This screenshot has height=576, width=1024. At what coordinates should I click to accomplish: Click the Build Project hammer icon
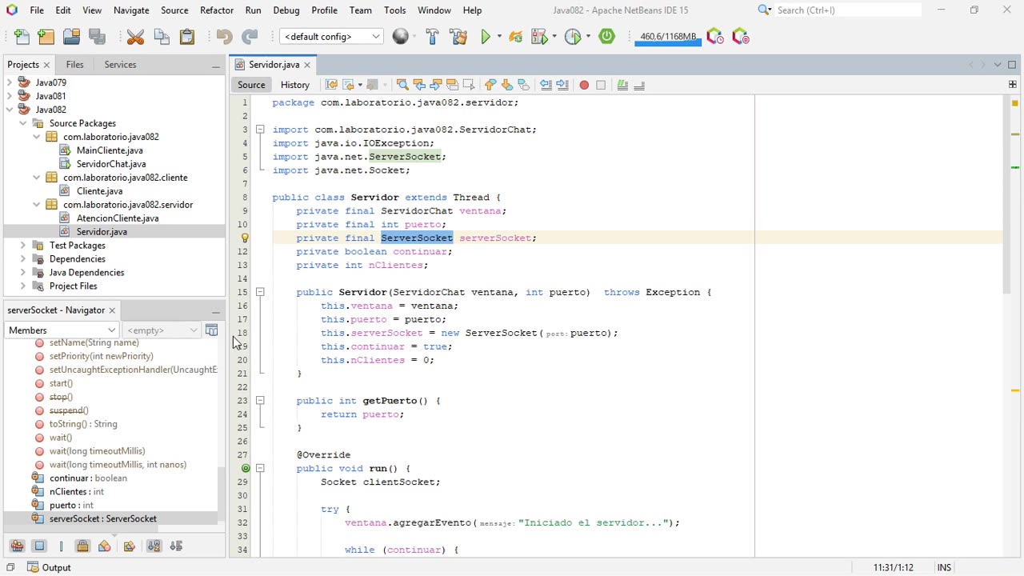click(x=432, y=37)
